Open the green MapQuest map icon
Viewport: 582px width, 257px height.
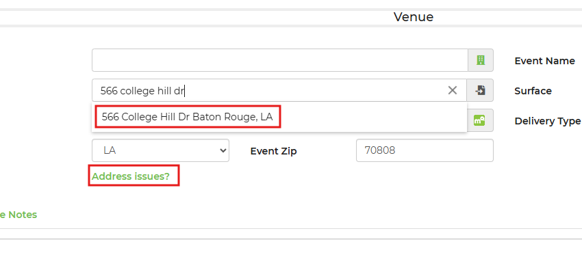click(479, 120)
